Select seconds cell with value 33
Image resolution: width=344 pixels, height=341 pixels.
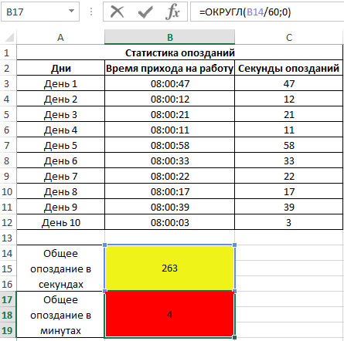coord(289,160)
